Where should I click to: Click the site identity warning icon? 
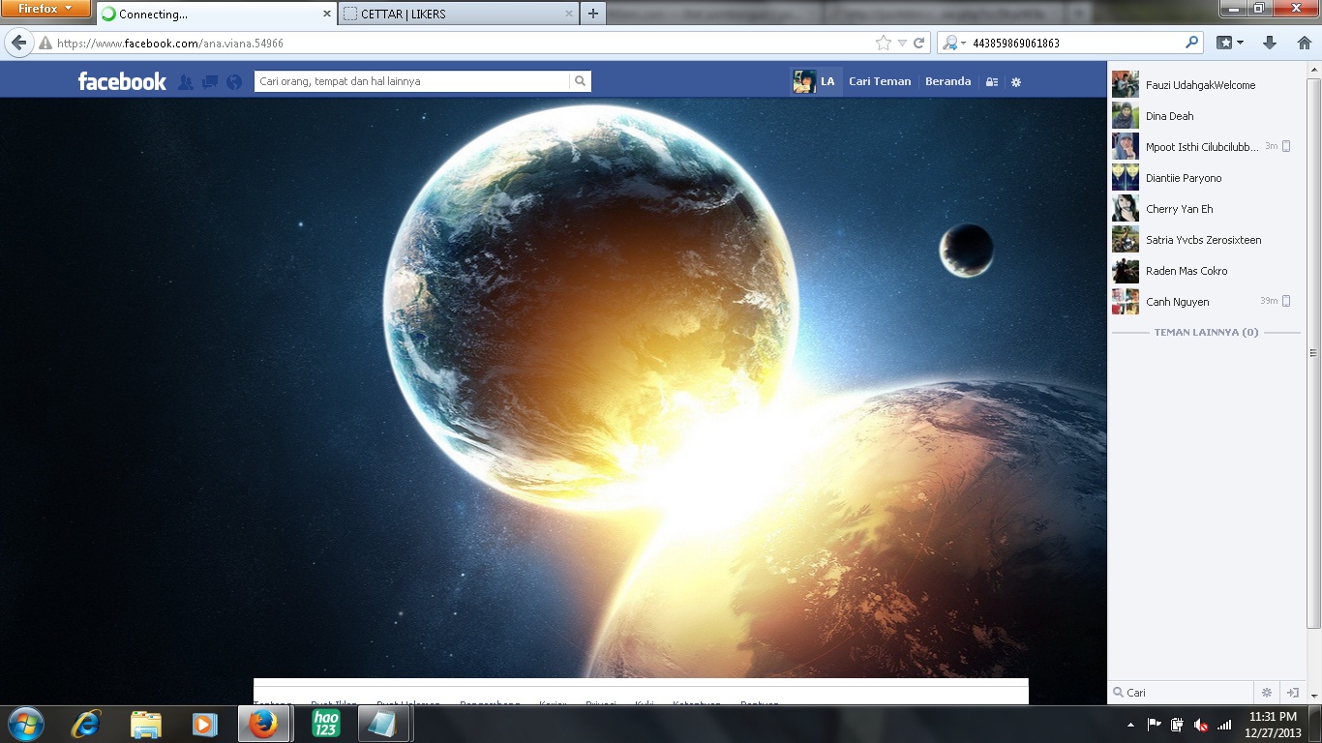pos(45,44)
